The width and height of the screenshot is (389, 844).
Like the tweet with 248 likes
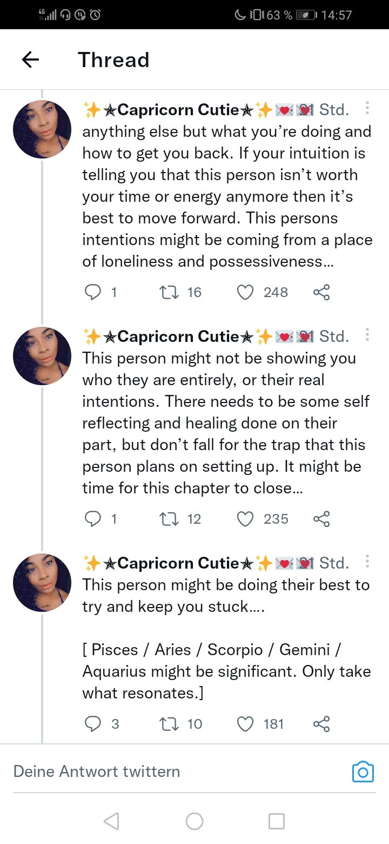click(246, 292)
